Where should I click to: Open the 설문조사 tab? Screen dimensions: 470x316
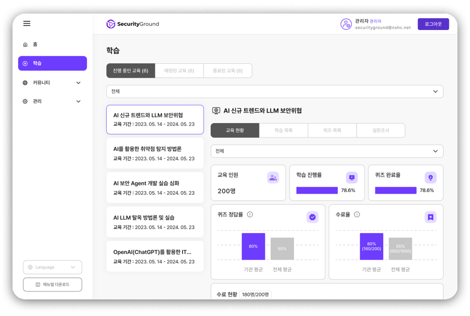point(381,131)
